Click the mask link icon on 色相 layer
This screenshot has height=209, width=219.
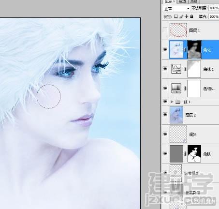[x=185, y=89]
